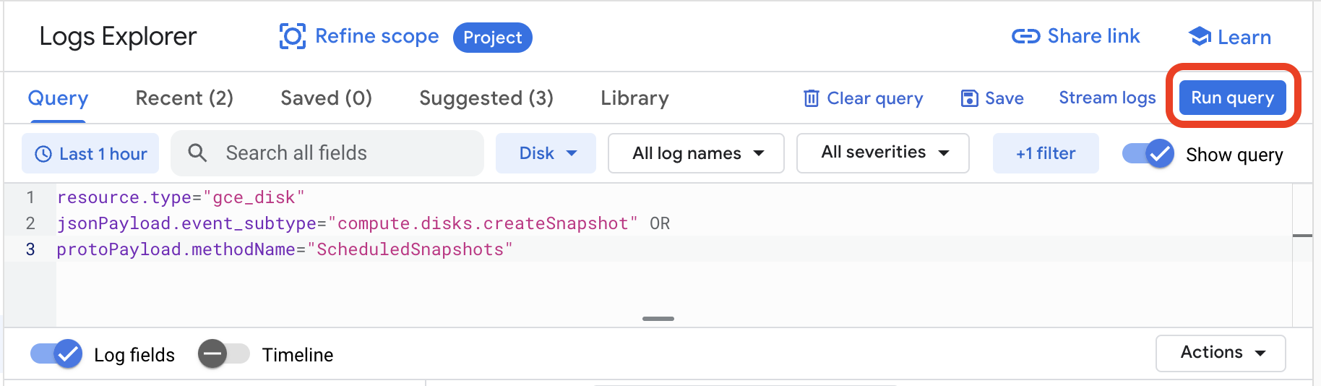Open the Suggested (3) tab
This screenshot has width=1321, height=386.
486,98
